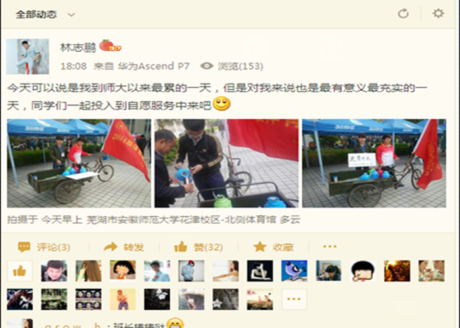Screen dimensions: 460x328
Task: Click the eye icon beside 浏览(153)
Action: pos(206,66)
